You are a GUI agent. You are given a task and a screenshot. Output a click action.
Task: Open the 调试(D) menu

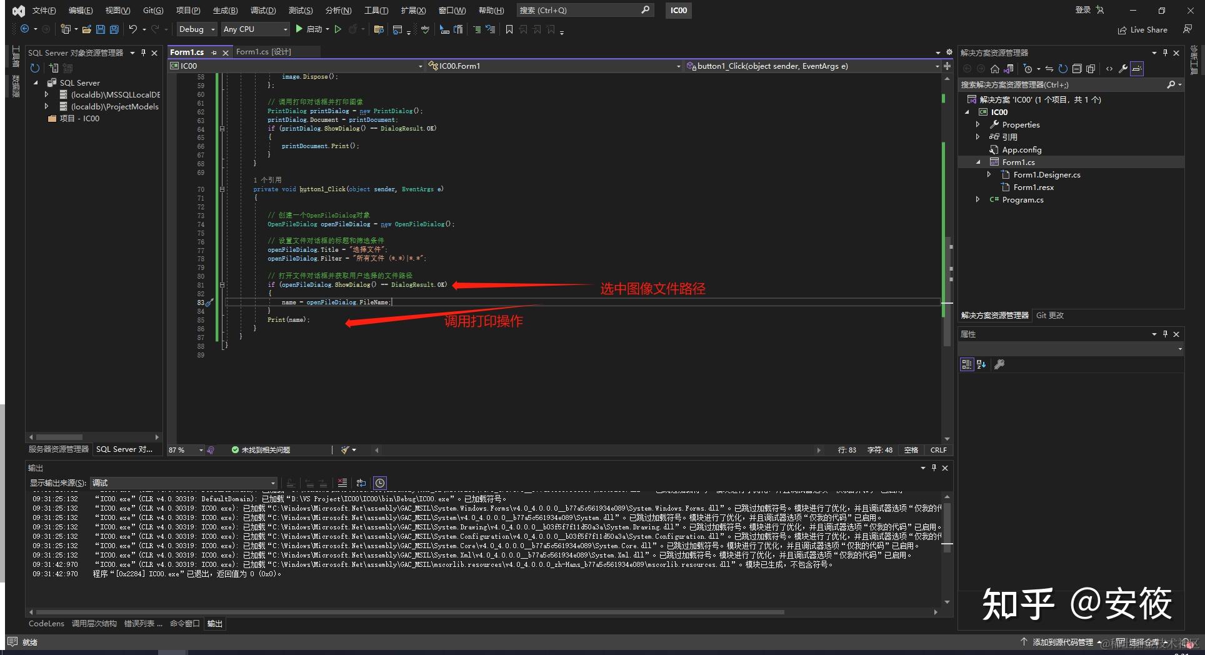click(262, 11)
